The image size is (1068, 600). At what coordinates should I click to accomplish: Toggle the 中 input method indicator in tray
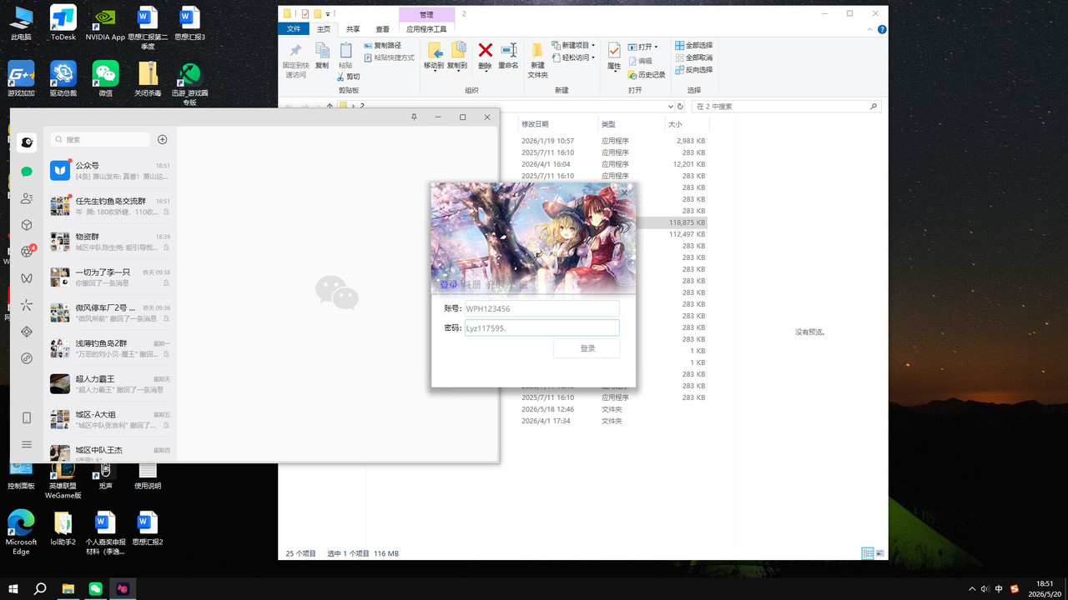click(999, 588)
